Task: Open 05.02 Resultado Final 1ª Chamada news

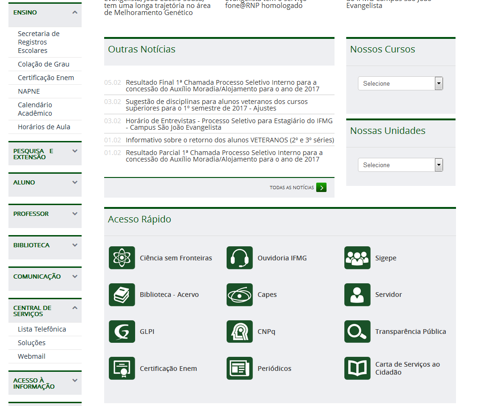Action: [222, 86]
